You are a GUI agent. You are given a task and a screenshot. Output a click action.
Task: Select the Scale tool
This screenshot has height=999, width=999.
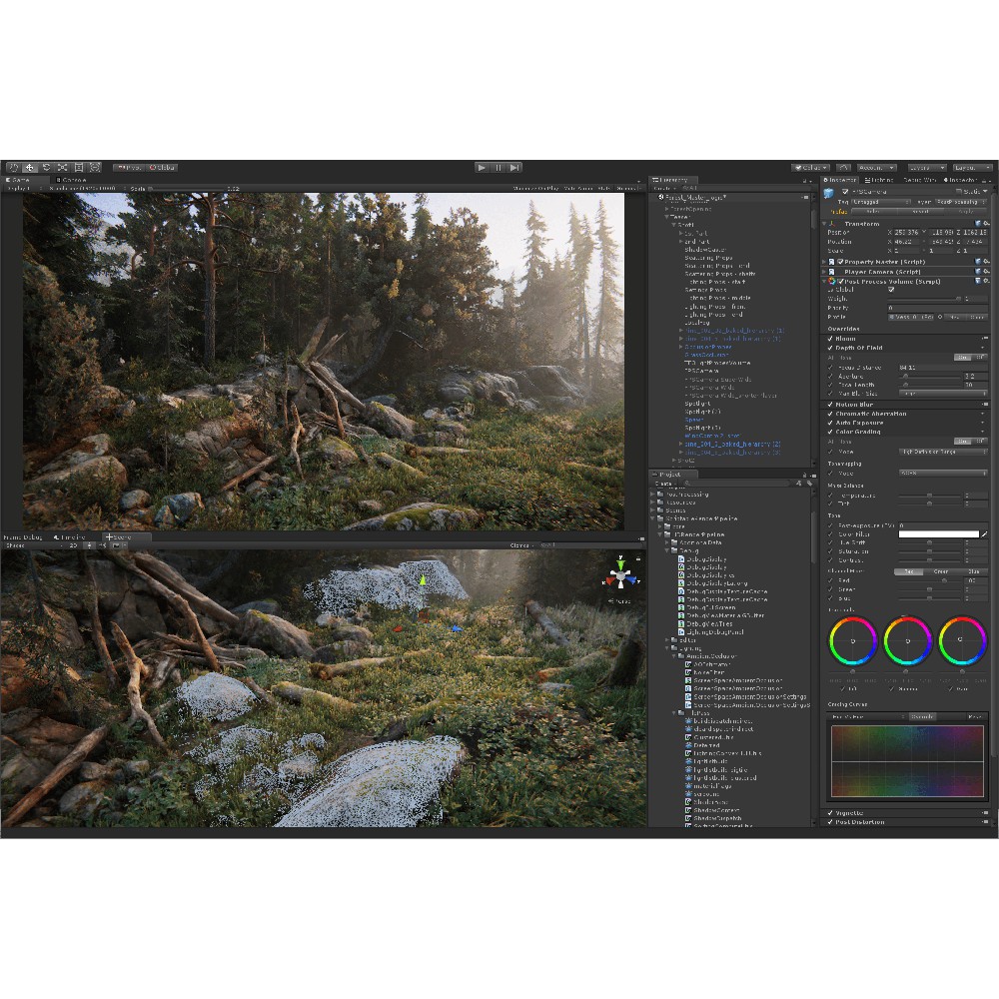pyautogui.click(x=62, y=168)
